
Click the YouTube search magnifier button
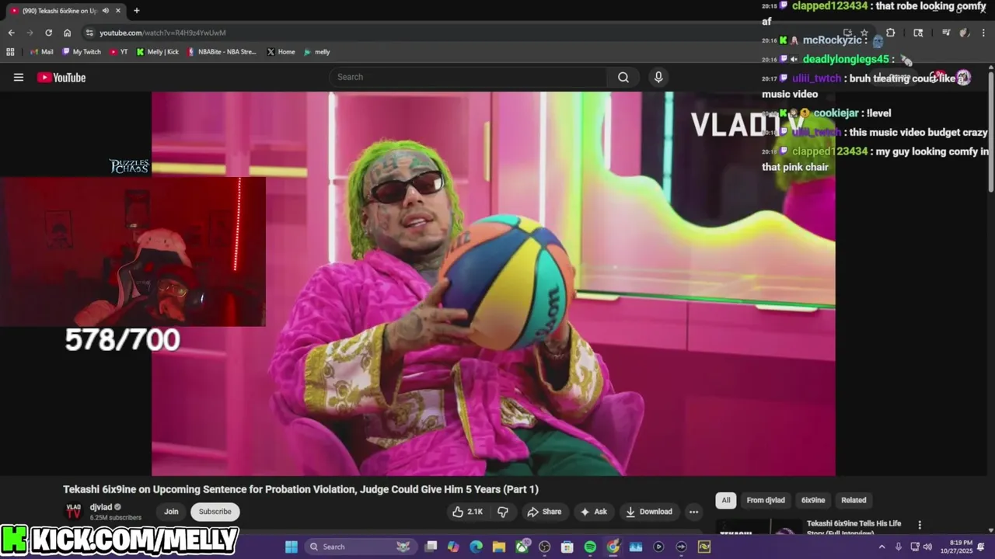point(623,77)
